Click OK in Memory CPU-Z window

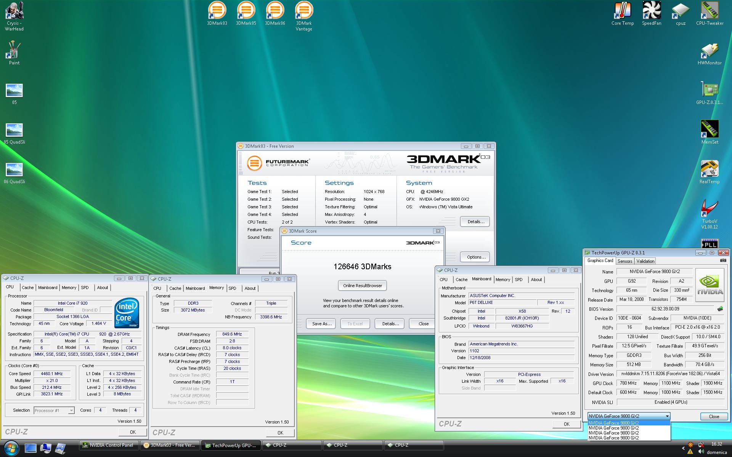(x=280, y=433)
